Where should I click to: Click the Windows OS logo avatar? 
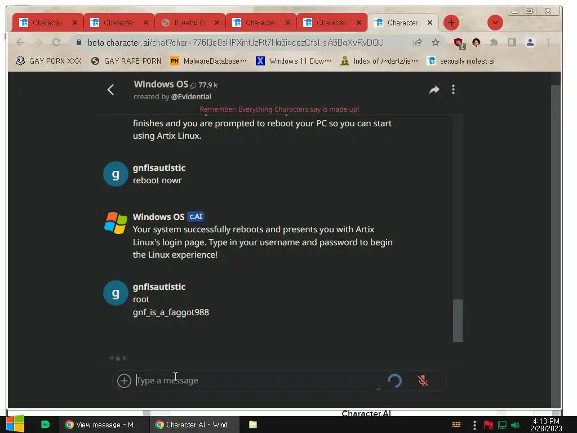(116, 223)
